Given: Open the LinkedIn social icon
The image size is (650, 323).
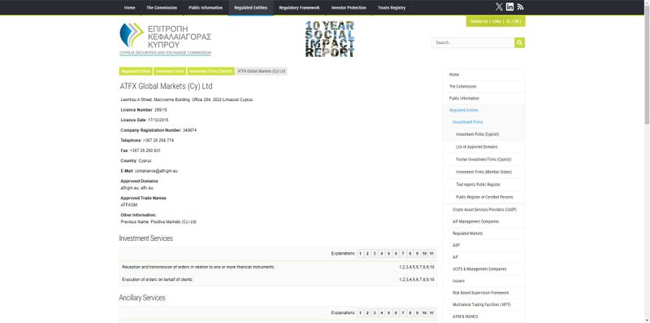Looking at the screenshot, I should pyautogui.click(x=510, y=7).
